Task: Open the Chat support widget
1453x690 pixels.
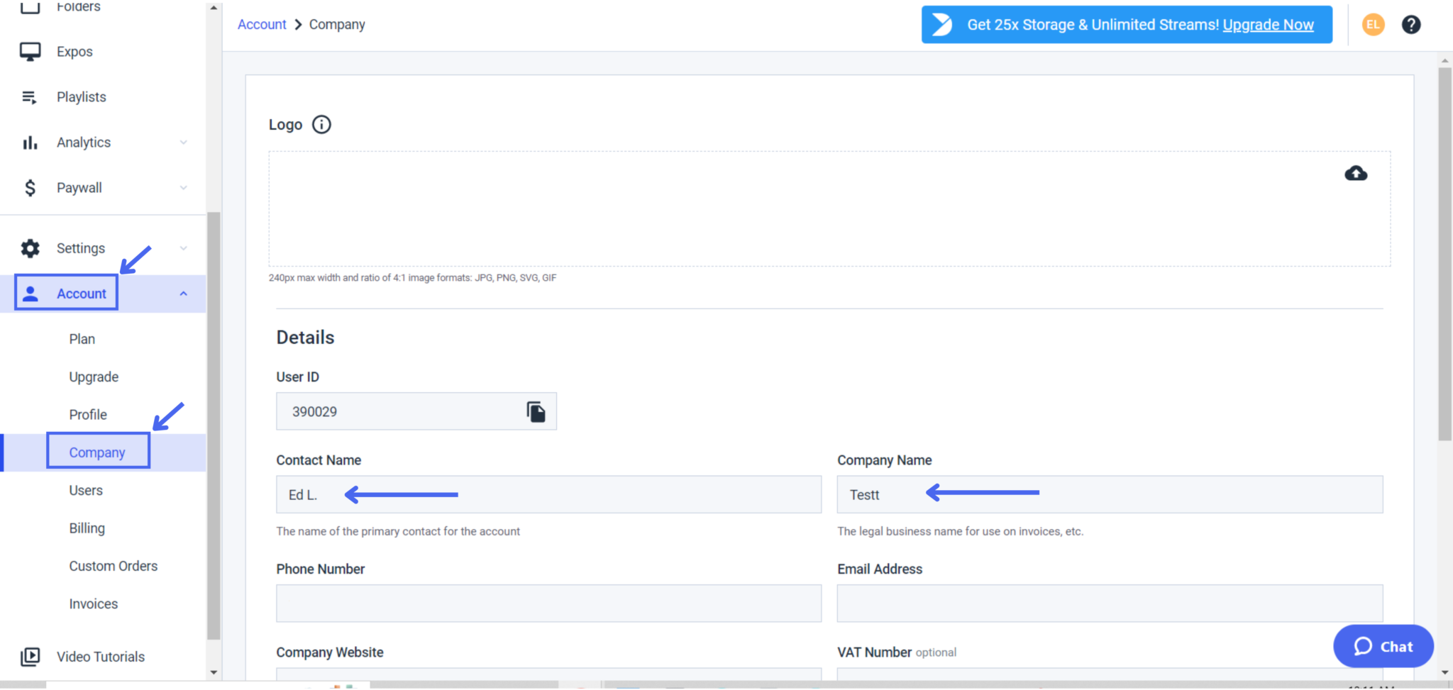Action: tap(1382, 646)
